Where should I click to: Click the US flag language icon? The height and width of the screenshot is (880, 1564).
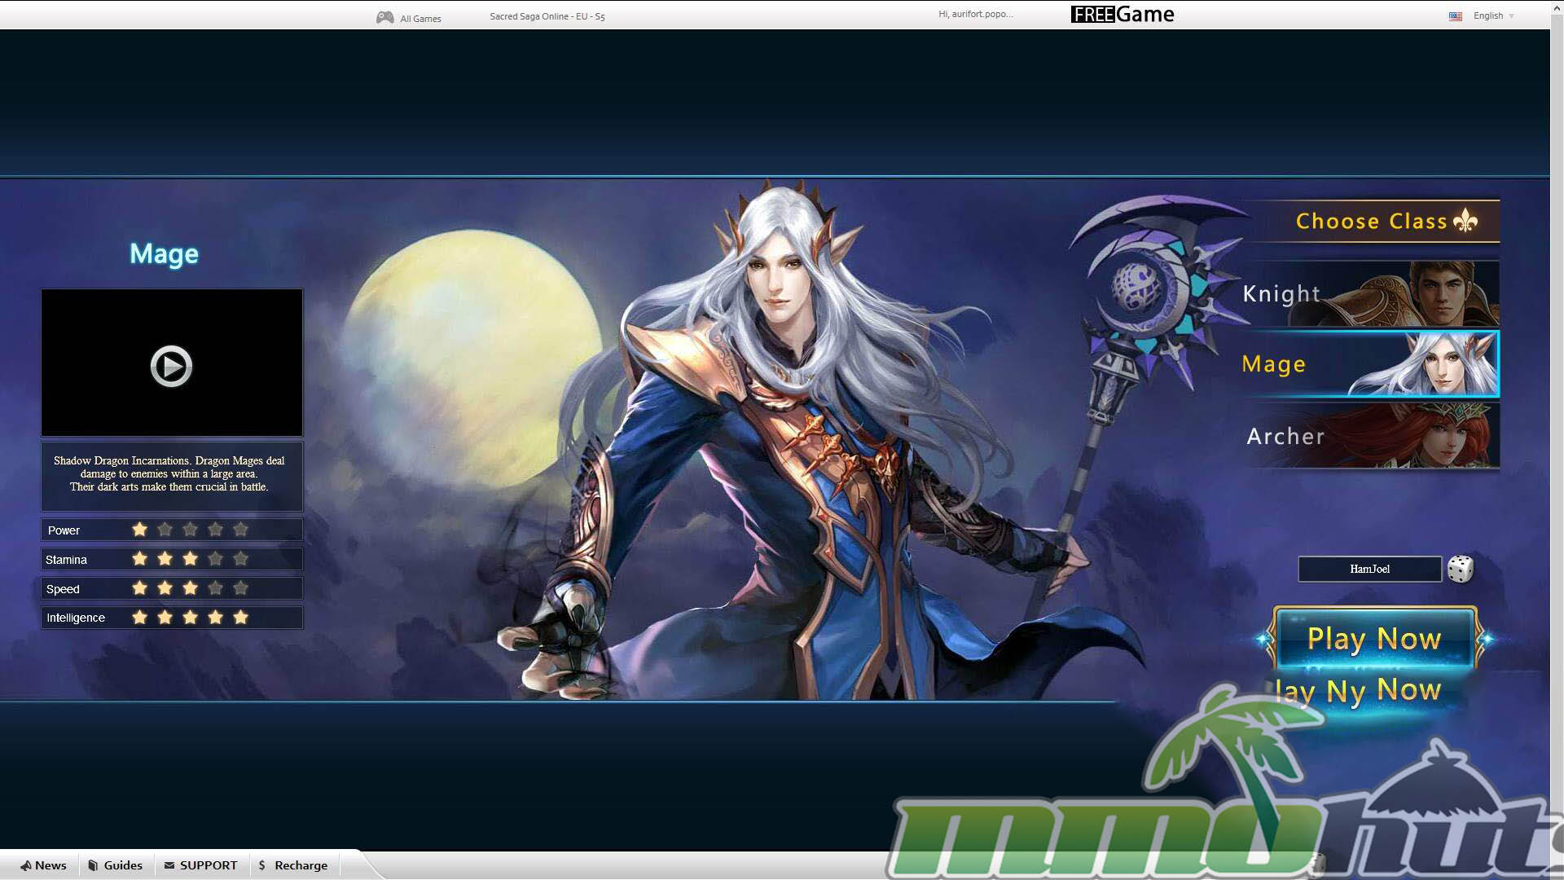click(x=1455, y=16)
